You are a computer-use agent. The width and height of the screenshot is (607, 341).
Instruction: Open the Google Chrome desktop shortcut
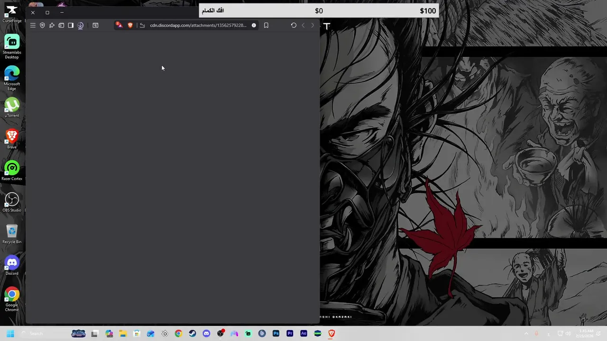(x=12, y=299)
